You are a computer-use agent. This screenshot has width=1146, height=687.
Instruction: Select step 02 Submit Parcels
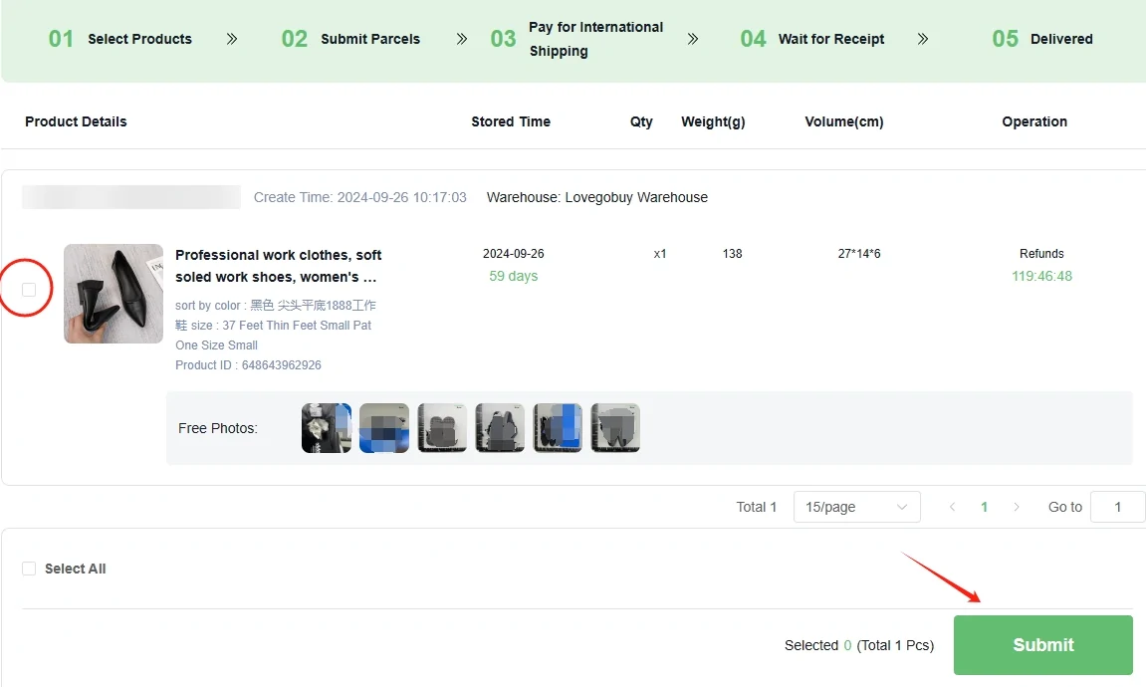click(350, 39)
